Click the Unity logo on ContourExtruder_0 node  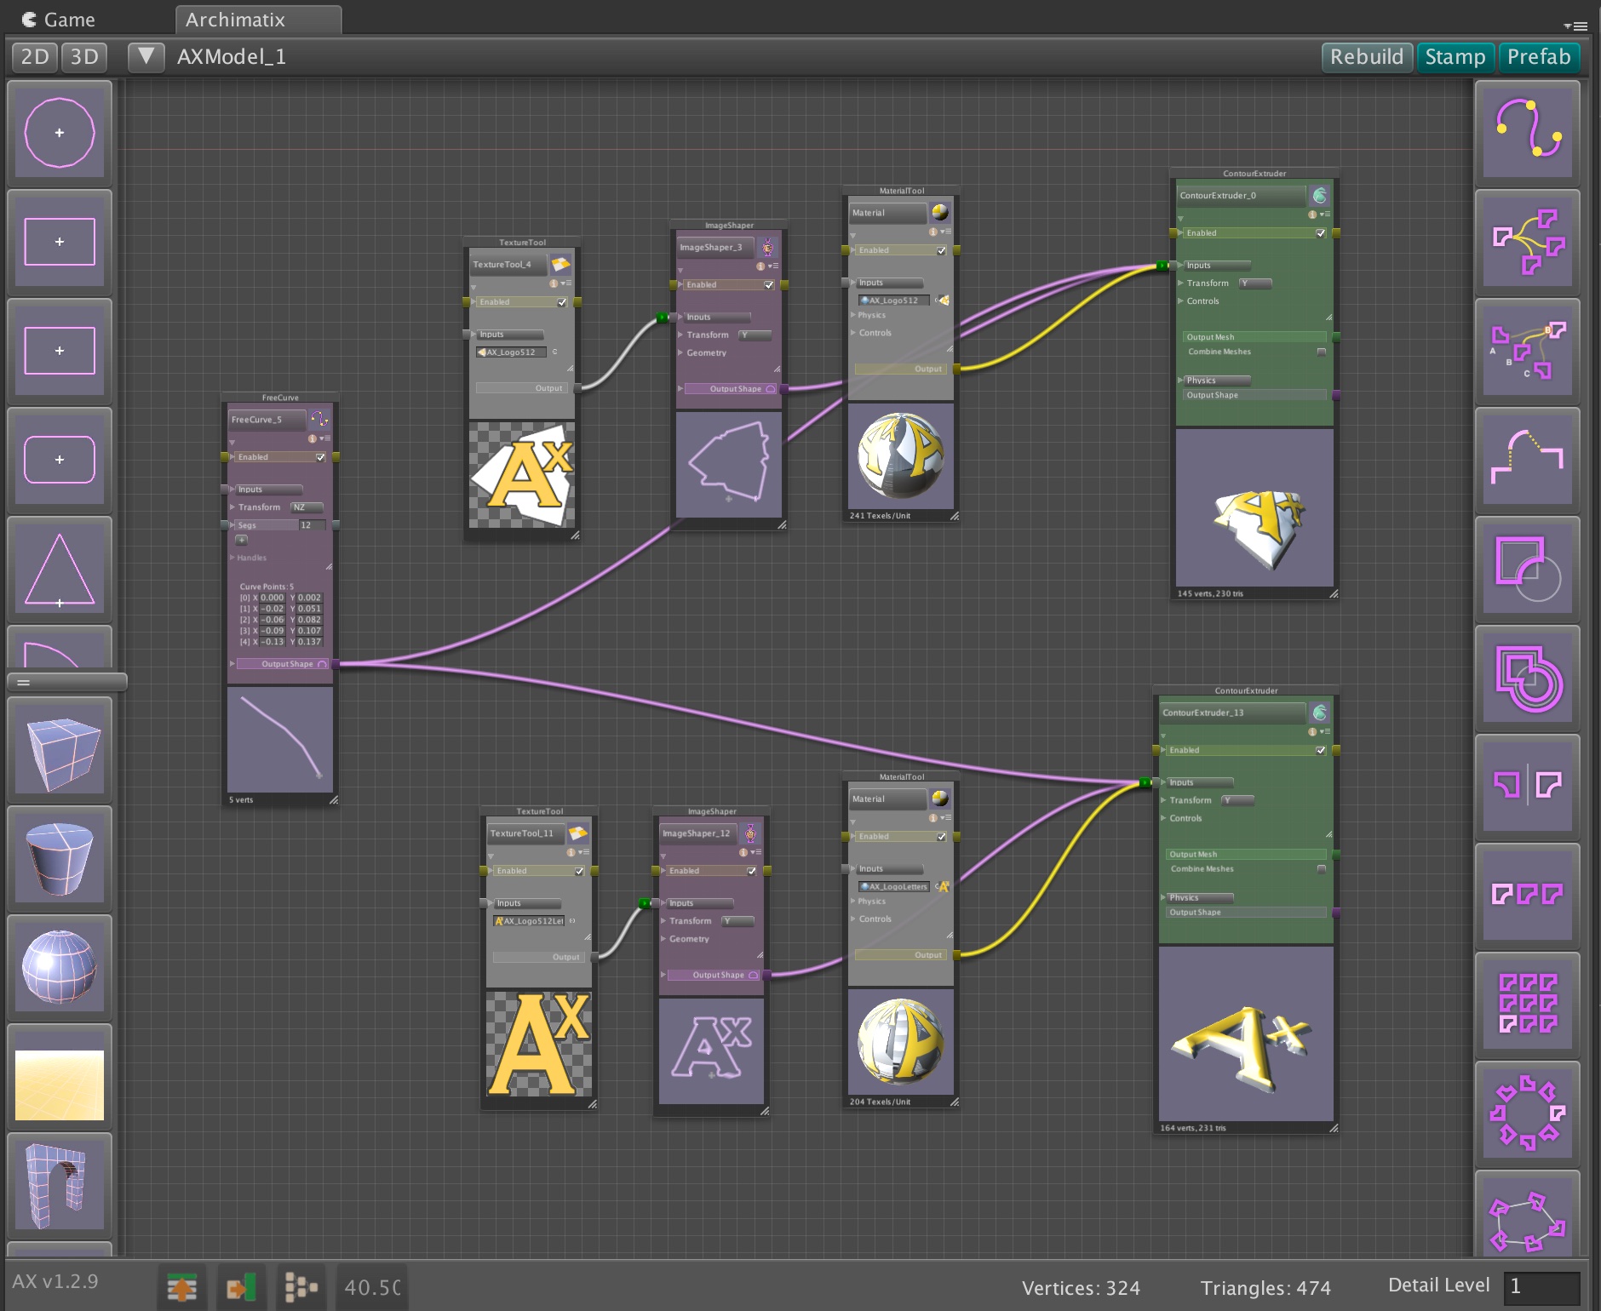[x=1319, y=196]
